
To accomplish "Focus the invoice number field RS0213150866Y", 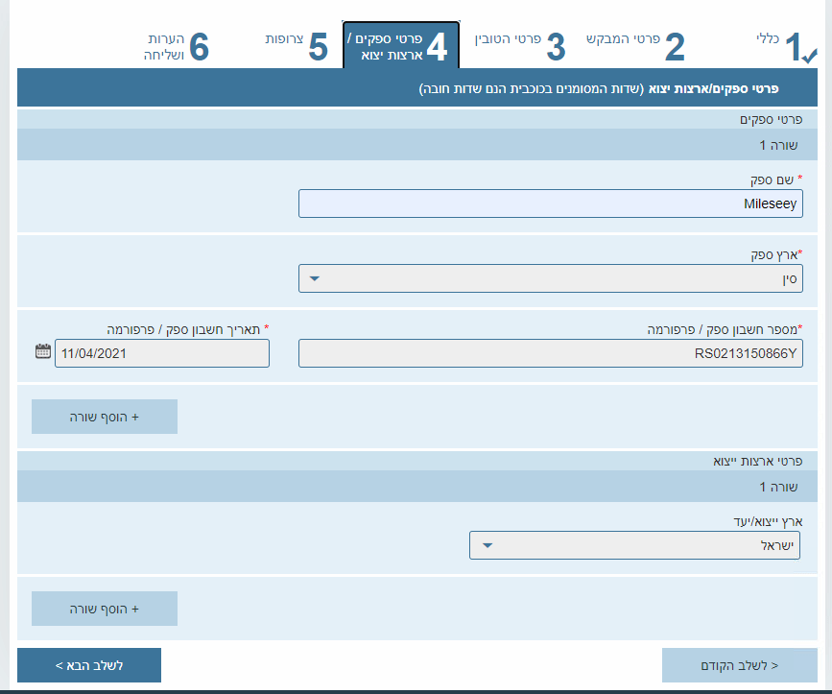I will pyautogui.click(x=550, y=353).
